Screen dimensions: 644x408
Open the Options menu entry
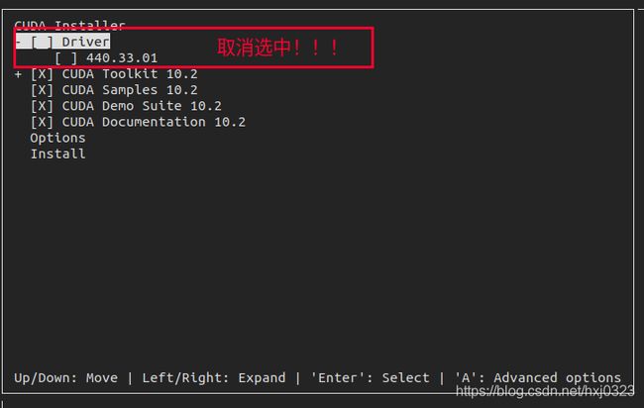click(57, 138)
